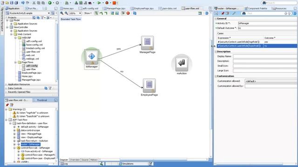Screen dimensions: 298x167
Task: Select EmployeePage.jspx in project tree
Action: click(32, 73)
